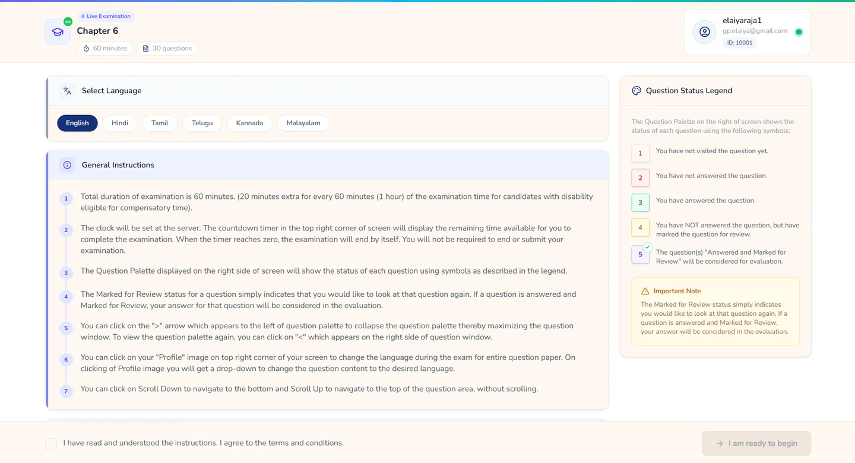This screenshot has height=463, width=855.
Task: Click 'You have answered the question.' text
Action: (705, 201)
